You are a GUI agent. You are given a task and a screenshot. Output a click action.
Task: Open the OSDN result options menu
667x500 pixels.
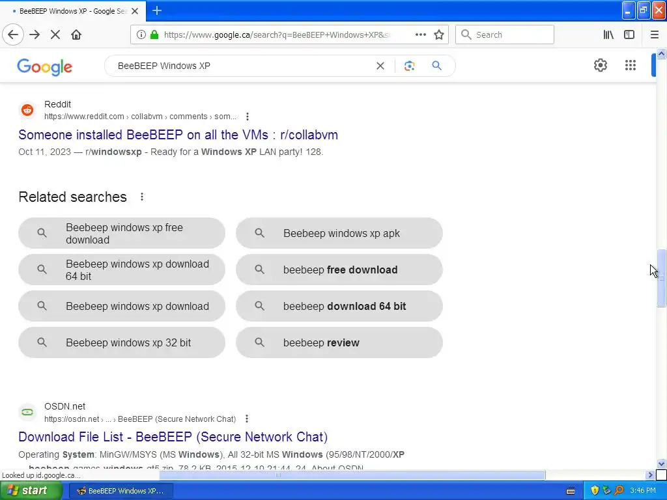click(x=247, y=419)
